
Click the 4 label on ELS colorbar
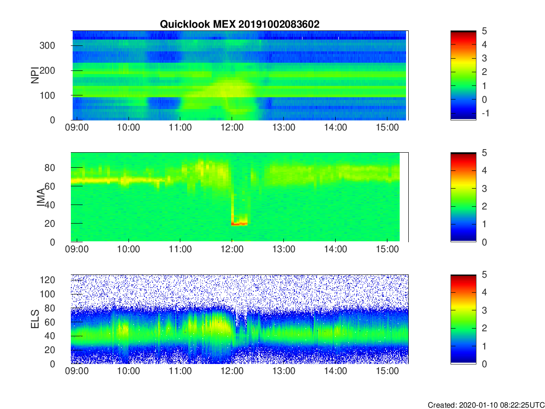tap(485, 292)
